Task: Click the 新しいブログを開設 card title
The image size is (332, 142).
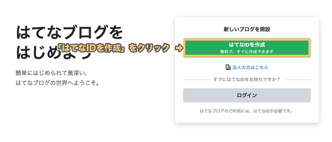Action: 247,29
